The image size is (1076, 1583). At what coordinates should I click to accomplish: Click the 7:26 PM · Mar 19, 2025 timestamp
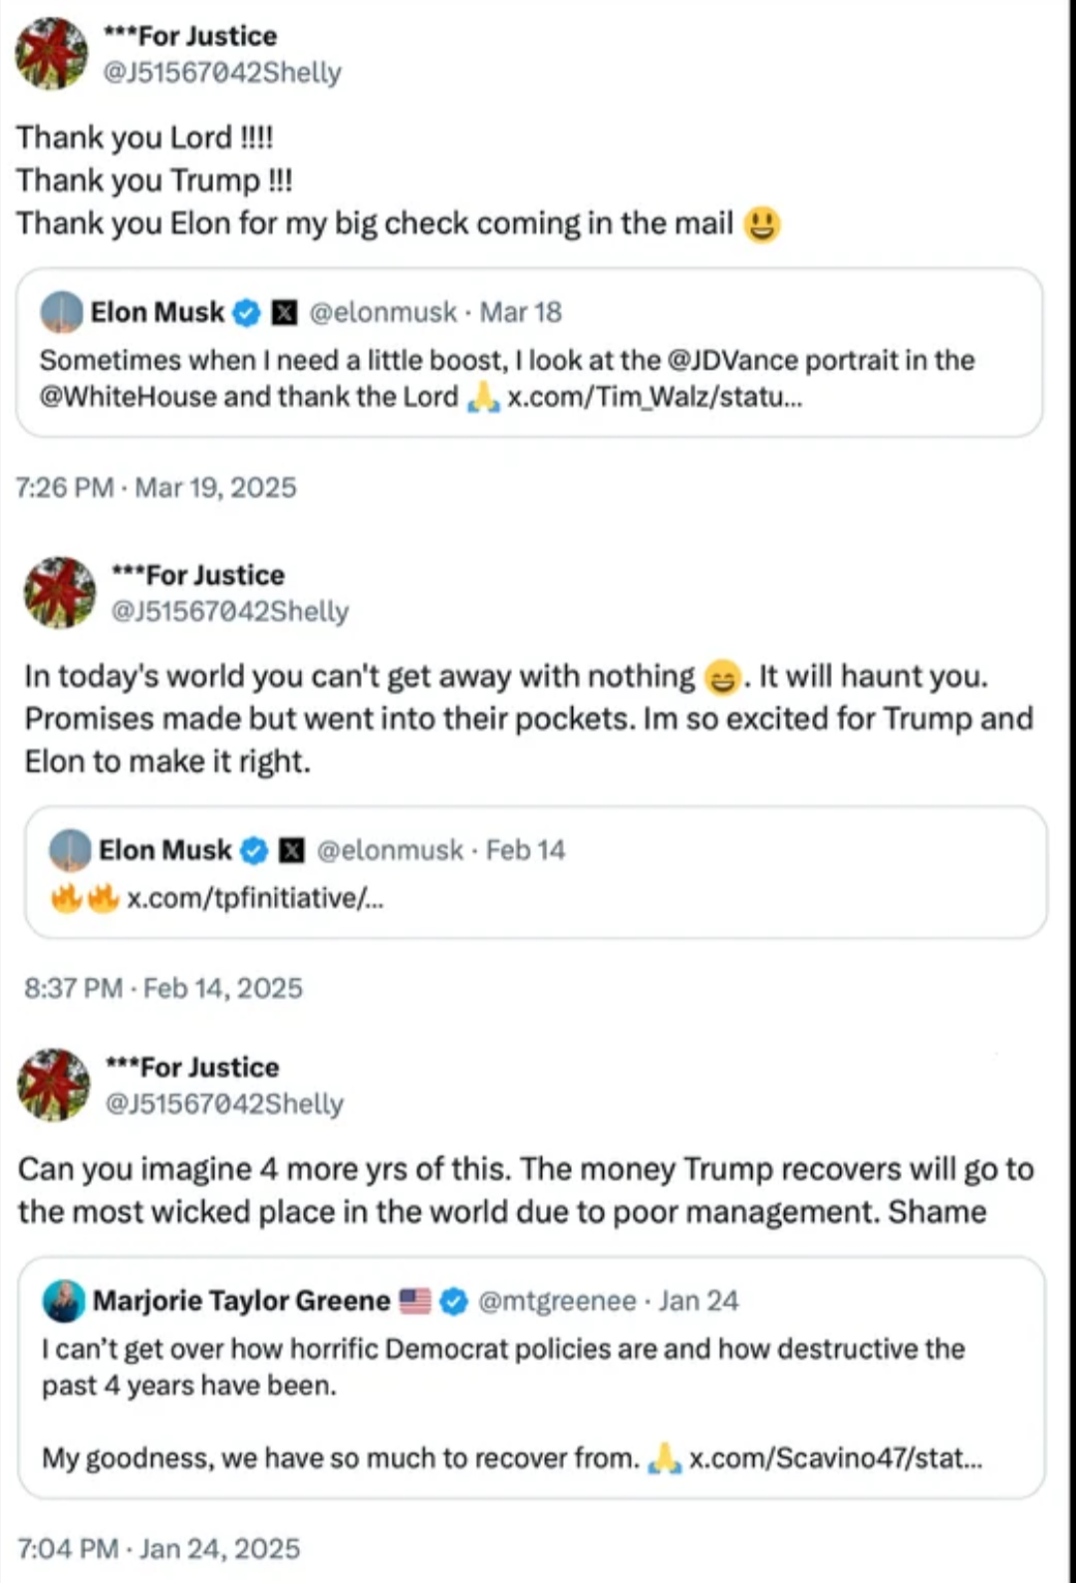click(156, 487)
